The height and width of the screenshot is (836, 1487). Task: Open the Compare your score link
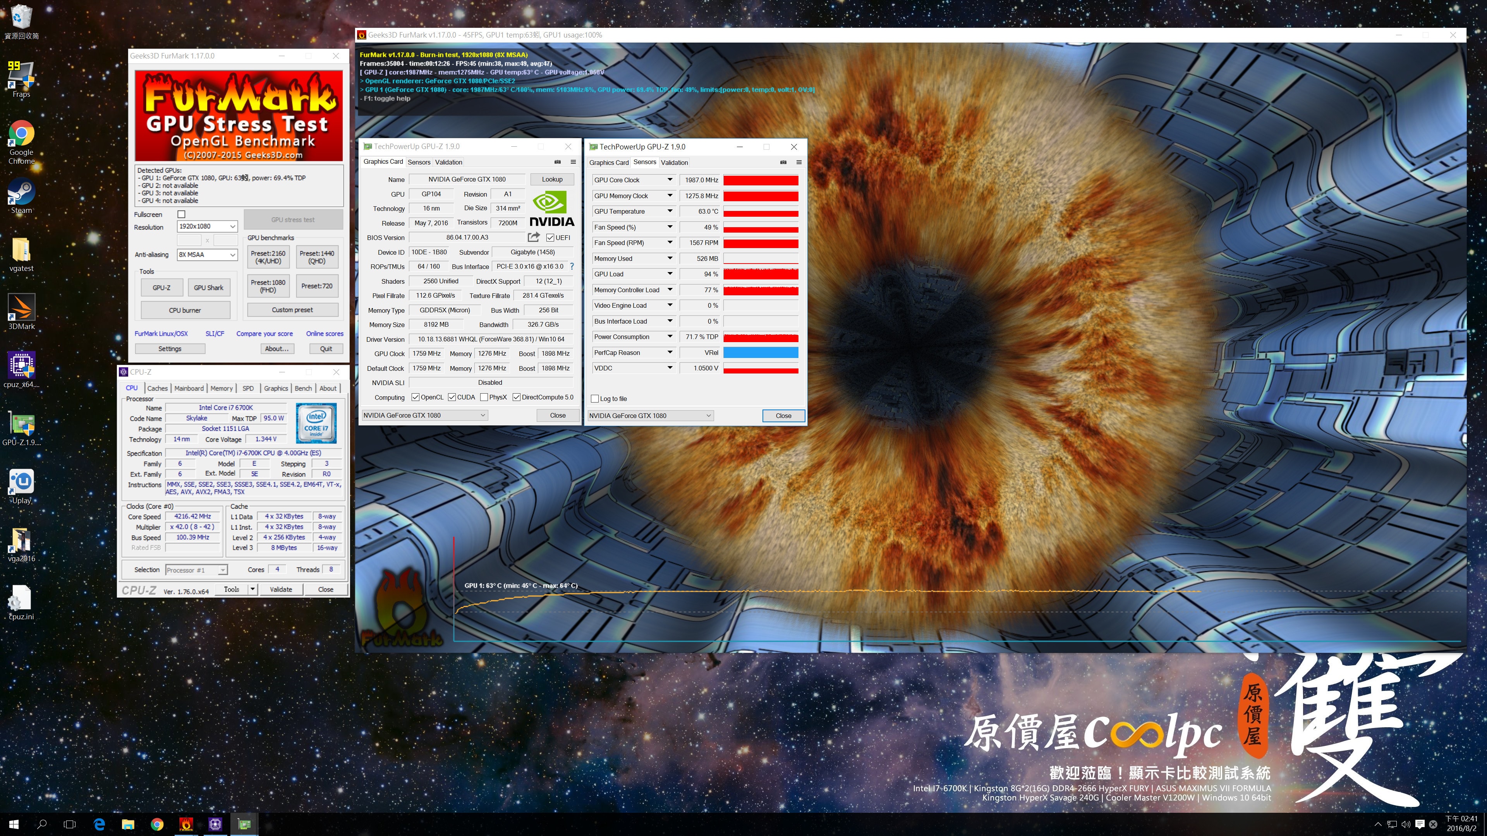[264, 334]
